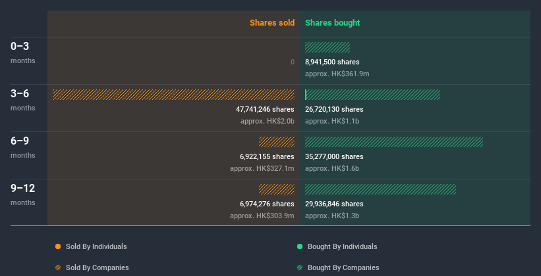Click the 3–6 months green bought bar
The image size is (541, 276).
pos(372,95)
